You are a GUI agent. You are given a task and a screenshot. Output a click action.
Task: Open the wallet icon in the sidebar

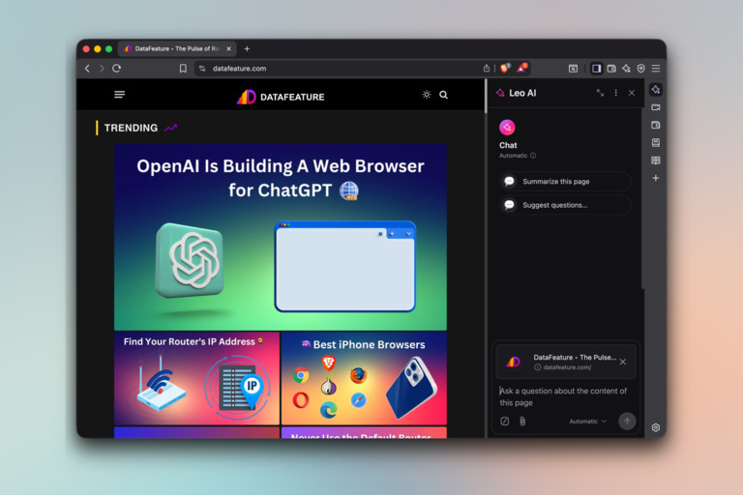[x=656, y=125]
